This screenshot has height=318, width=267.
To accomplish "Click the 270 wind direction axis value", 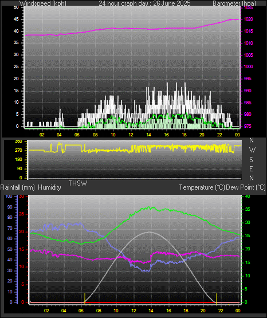I will (x=18, y=151).
